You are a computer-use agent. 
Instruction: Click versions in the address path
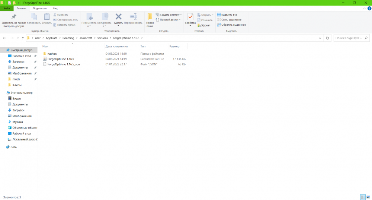tap(103, 38)
